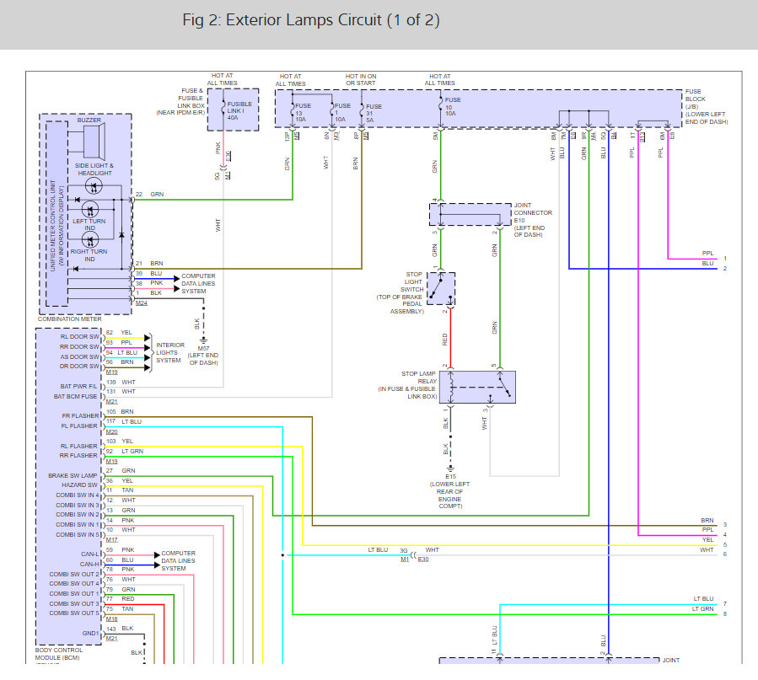Image resolution: width=758 pixels, height=680 pixels.
Task: Click the 'PPL 1' wire end label
Action: pos(714,255)
